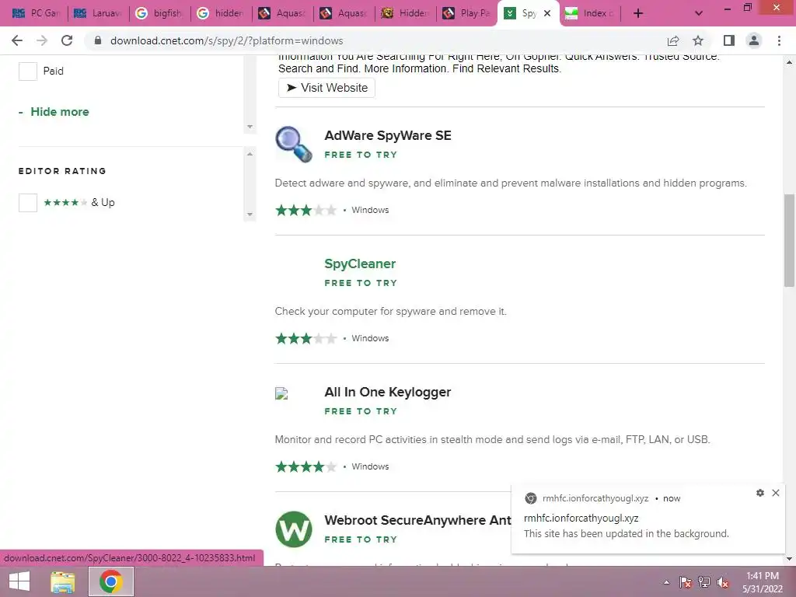Switch to the Play Pa tab

[x=466, y=13]
